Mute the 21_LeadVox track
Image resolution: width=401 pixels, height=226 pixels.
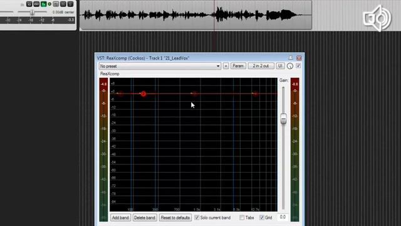coord(63,4)
